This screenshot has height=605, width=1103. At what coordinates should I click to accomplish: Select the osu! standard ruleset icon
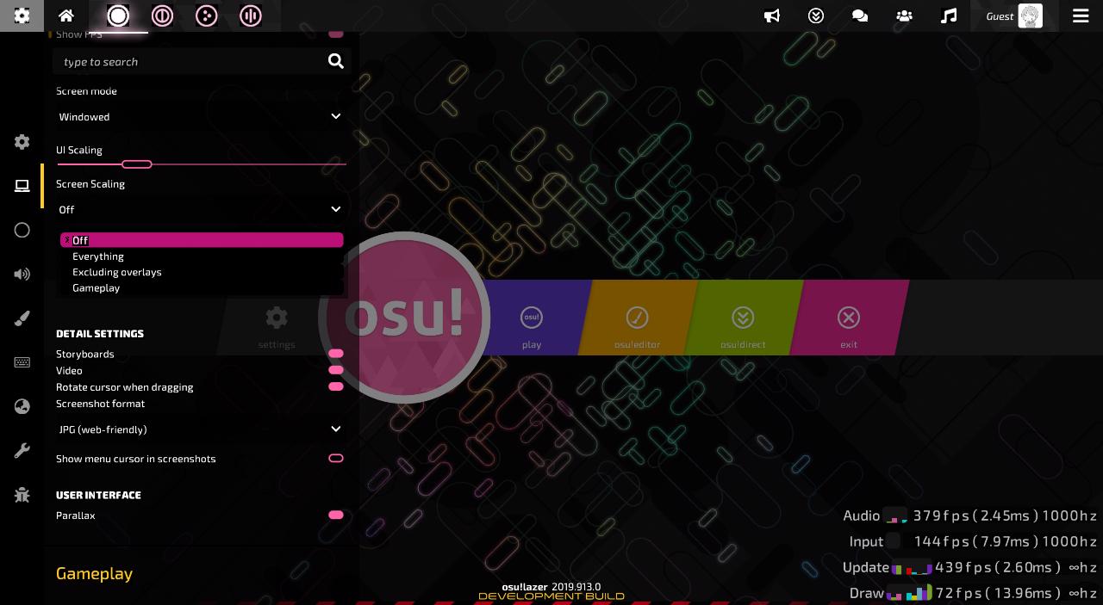pos(118,15)
